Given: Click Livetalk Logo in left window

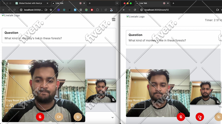Looking at the screenshot, I should [x=11, y=15].
